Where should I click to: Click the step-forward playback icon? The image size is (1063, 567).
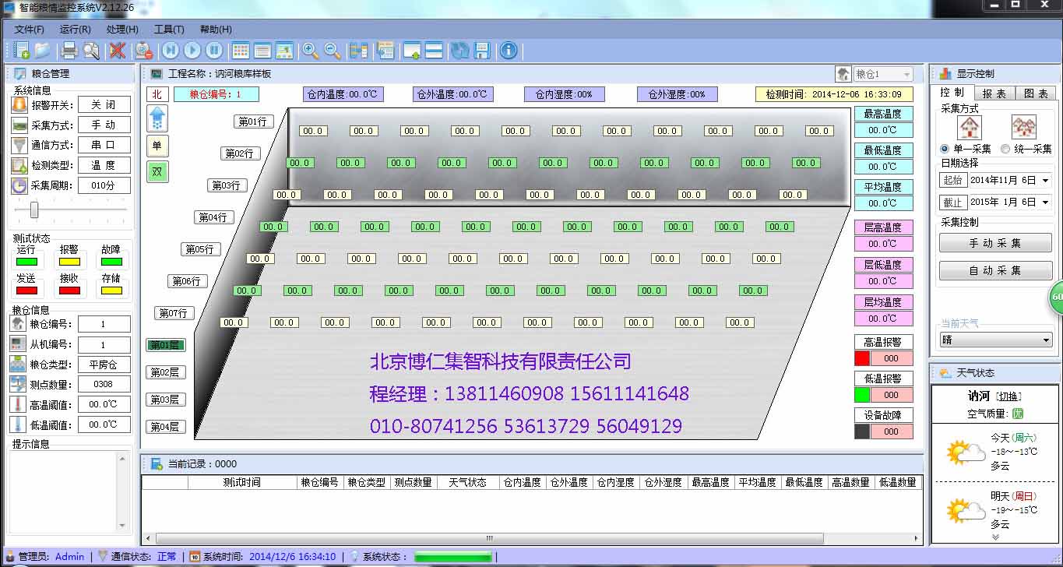coord(170,51)
